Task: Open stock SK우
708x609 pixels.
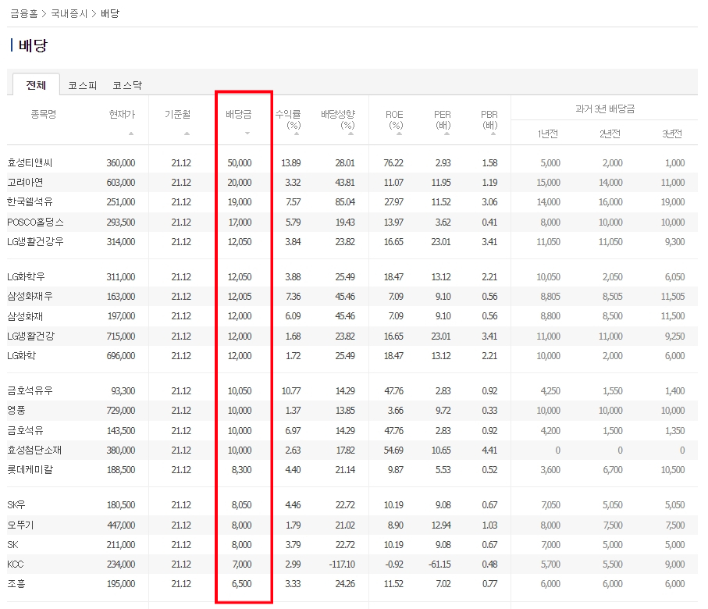Action: (16, 504)
